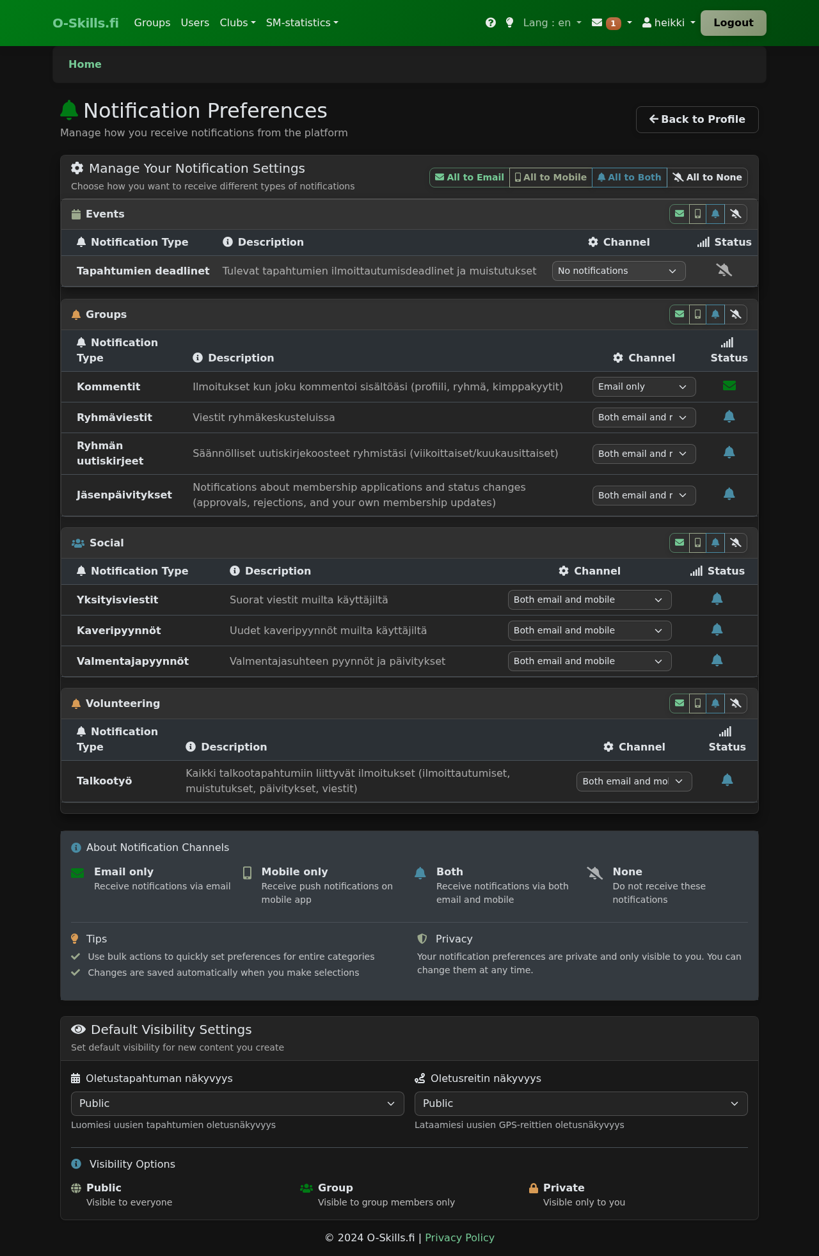Click Back to Profile button
Image resolution: width=819 pixels, height=1256 pixels.
pyautogui.click(x=697, y=120)
